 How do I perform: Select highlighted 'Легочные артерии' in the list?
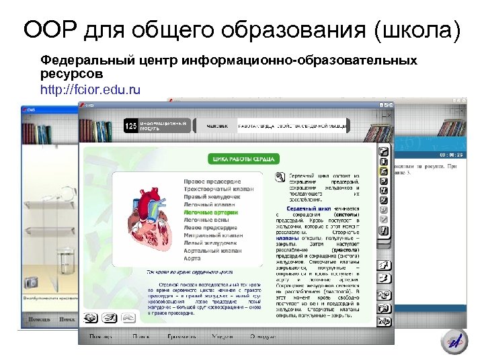click(211, 212)
